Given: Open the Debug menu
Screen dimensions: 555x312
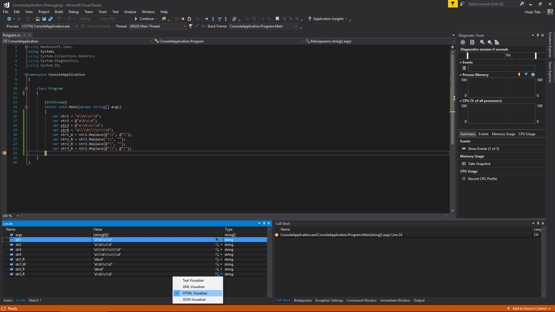Looking at the screenshot, I should (73, 12).
